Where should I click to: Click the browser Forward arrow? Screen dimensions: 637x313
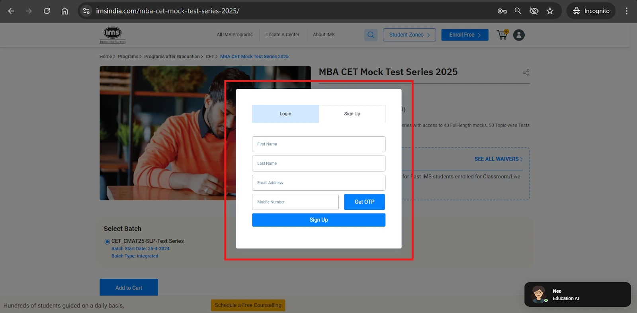point(29,11)
